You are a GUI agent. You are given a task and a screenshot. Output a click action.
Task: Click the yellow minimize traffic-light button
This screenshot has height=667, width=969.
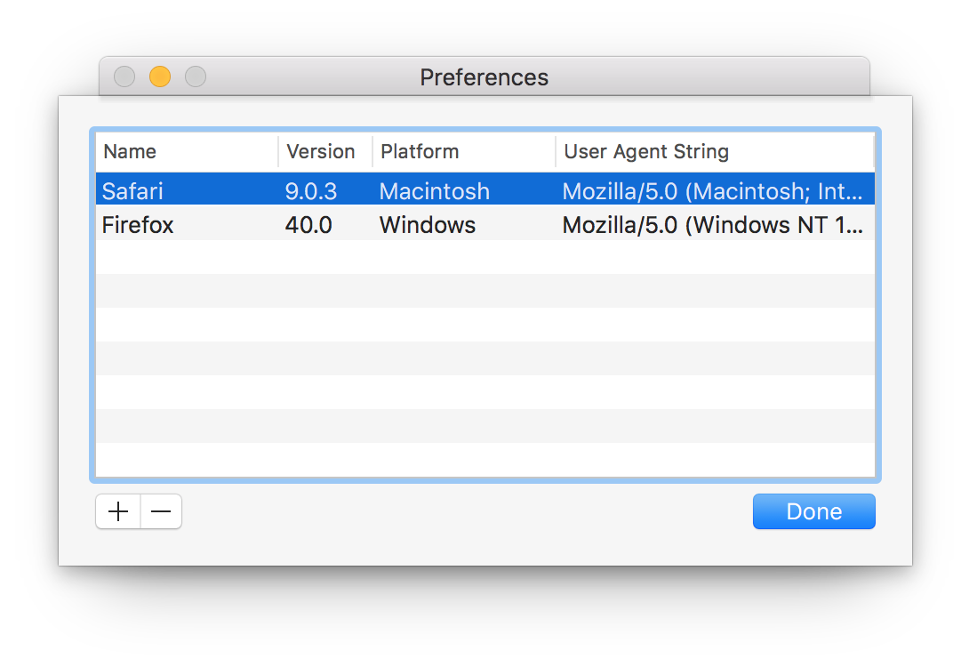click(159, 76)
